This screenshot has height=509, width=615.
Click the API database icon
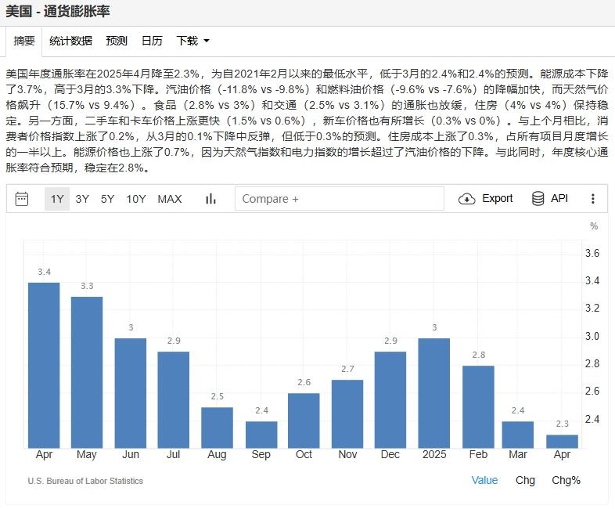coord(538,199)
